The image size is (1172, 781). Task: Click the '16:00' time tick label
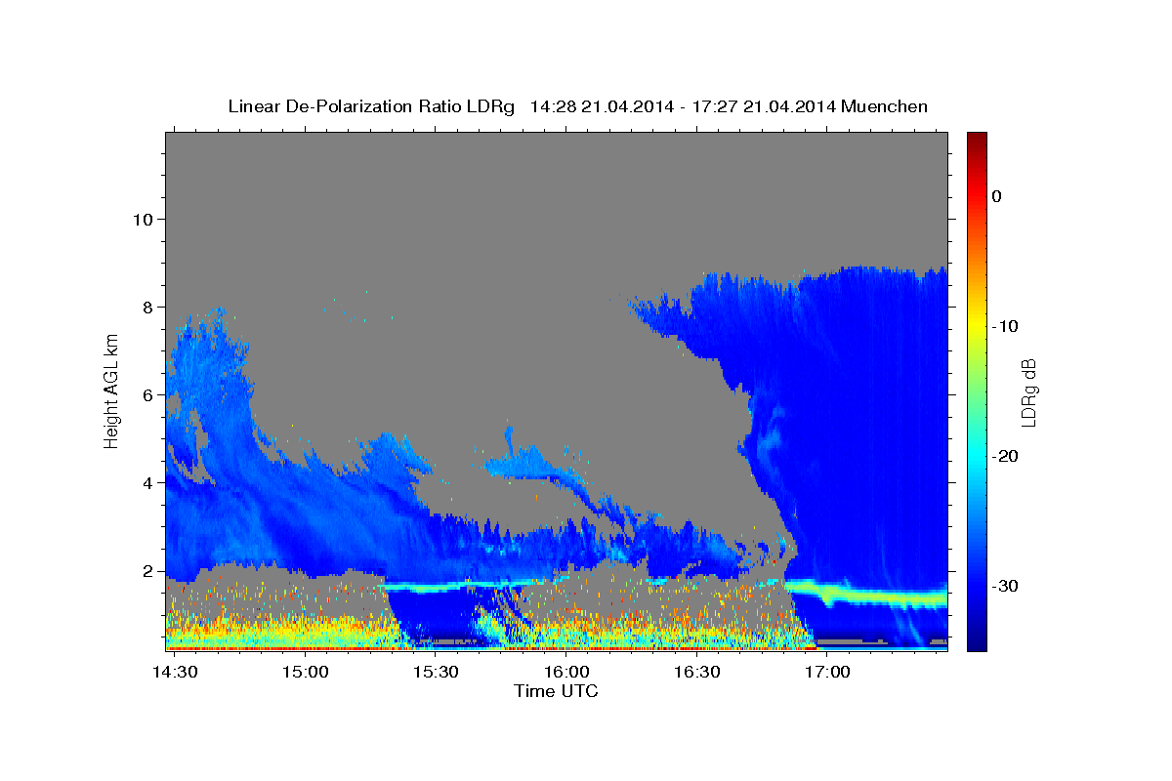click(567, 673)
